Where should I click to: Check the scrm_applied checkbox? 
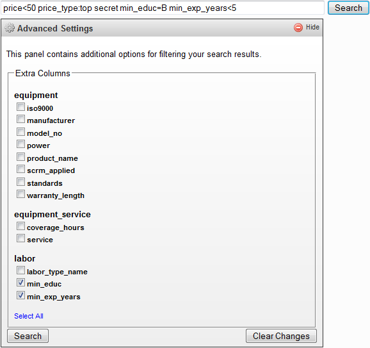(20, 169)
